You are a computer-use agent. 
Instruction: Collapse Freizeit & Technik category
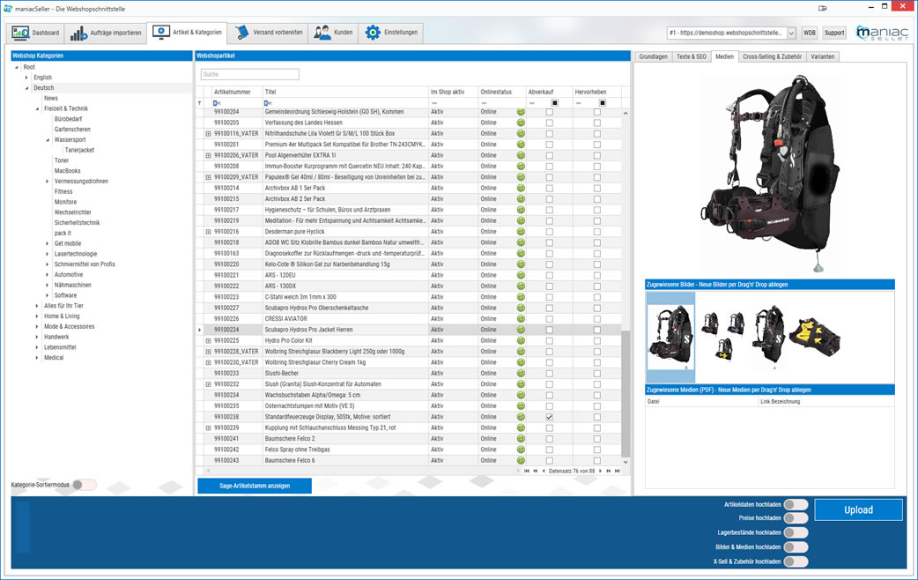coord(37,109)
